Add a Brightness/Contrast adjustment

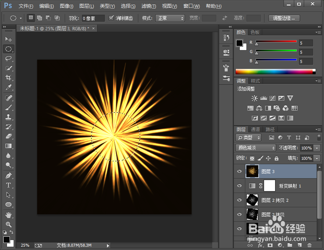point(254,98)
